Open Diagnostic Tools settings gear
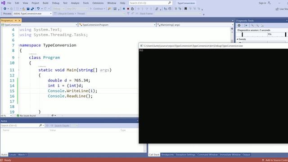The height and width of the screenshot is (162, 288). (x=239, y=26)
